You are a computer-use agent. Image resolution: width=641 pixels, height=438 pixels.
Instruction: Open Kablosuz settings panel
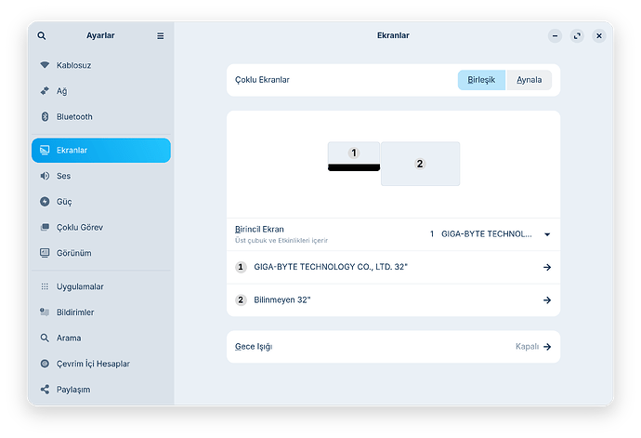tap(101, 65)
